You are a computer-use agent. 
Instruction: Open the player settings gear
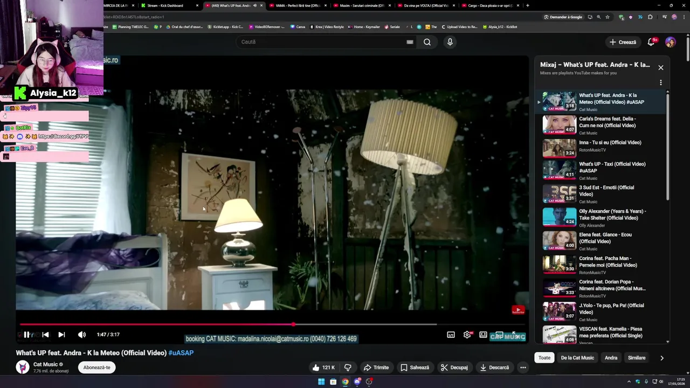(467, 335)
